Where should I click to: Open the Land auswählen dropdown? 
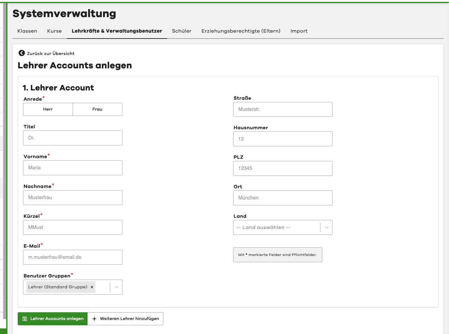point(283,227)
